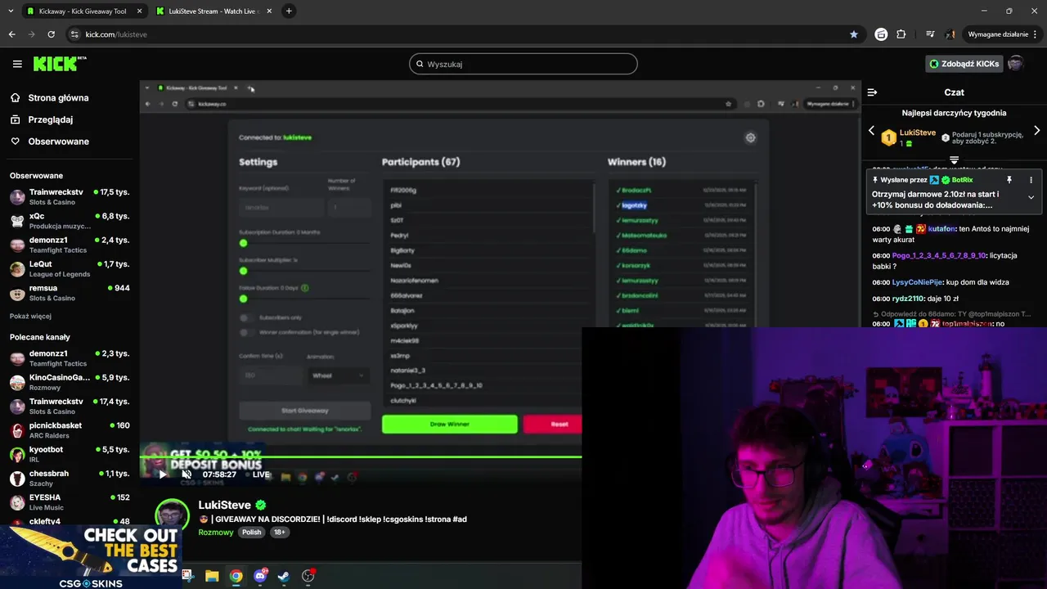Click Pokaż więcej under followed channels

coord(30,317)
